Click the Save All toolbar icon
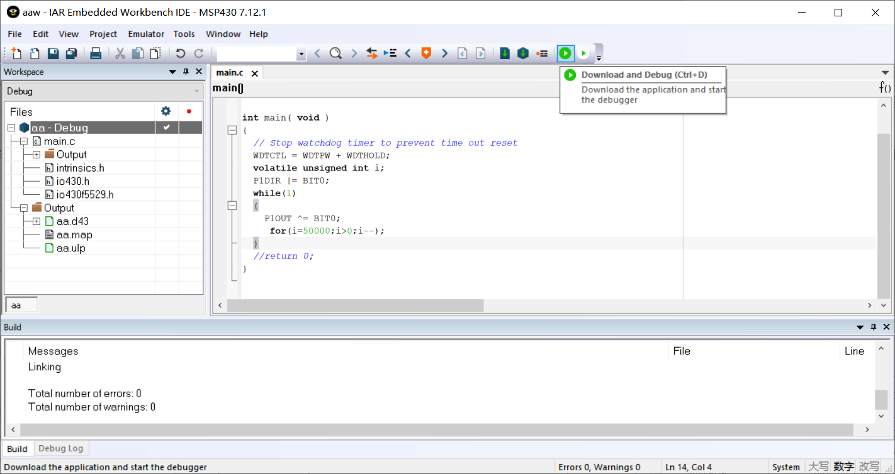This screenshot has width=895, height=474. 71,53
